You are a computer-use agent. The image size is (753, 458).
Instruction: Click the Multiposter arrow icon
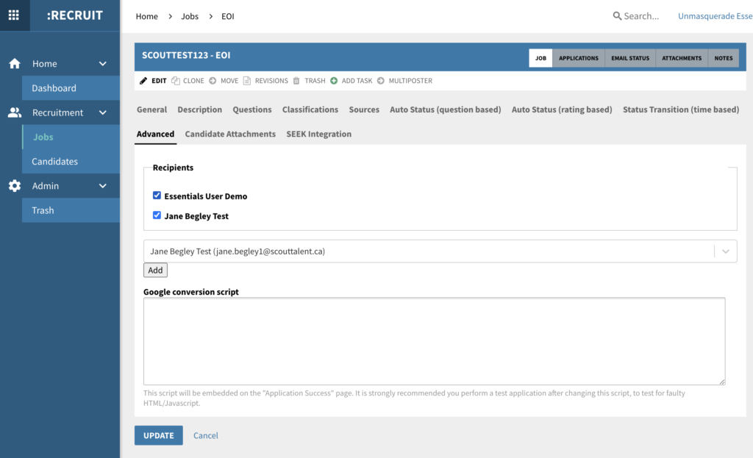coord(381,81)
